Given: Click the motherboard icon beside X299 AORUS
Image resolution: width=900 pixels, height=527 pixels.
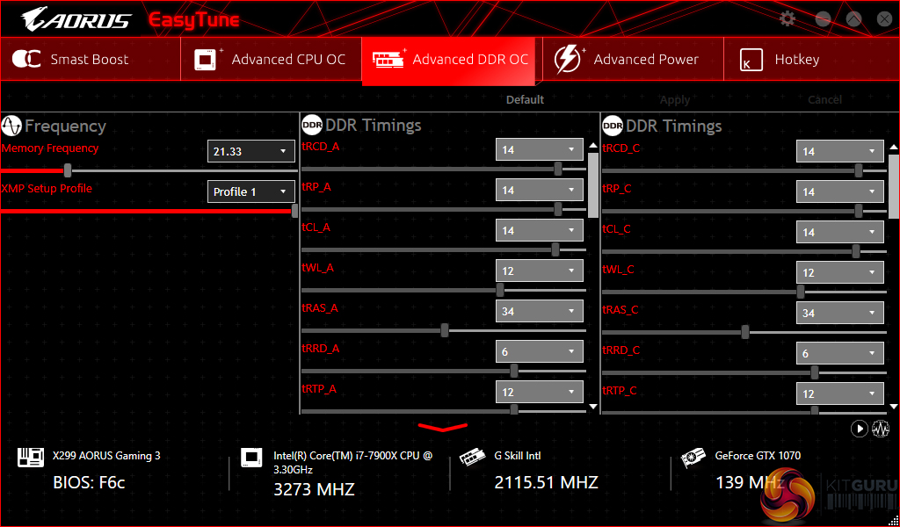Looking at the screenshot, I should (31, 458).
